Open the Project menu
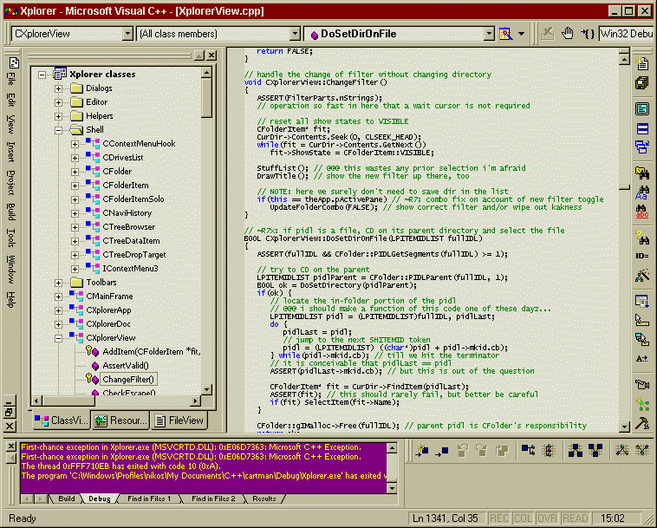This screenshot has width=657, height=528. point(11,182)
